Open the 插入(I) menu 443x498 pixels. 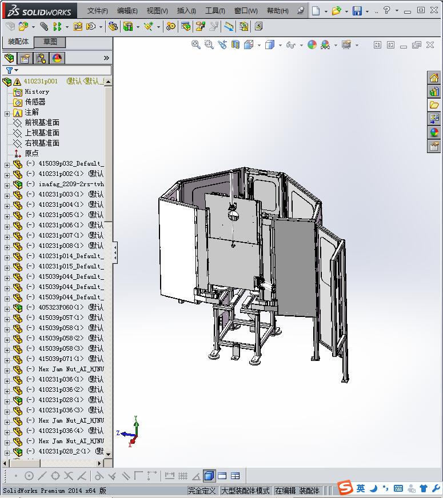point(186,11)
